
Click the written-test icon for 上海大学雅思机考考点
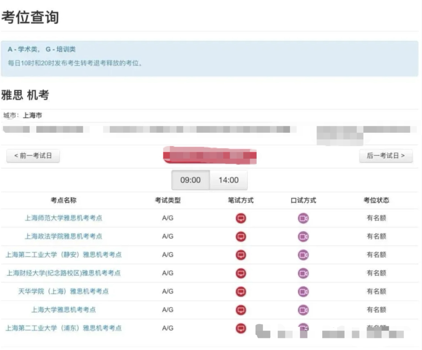pos(241,309)
